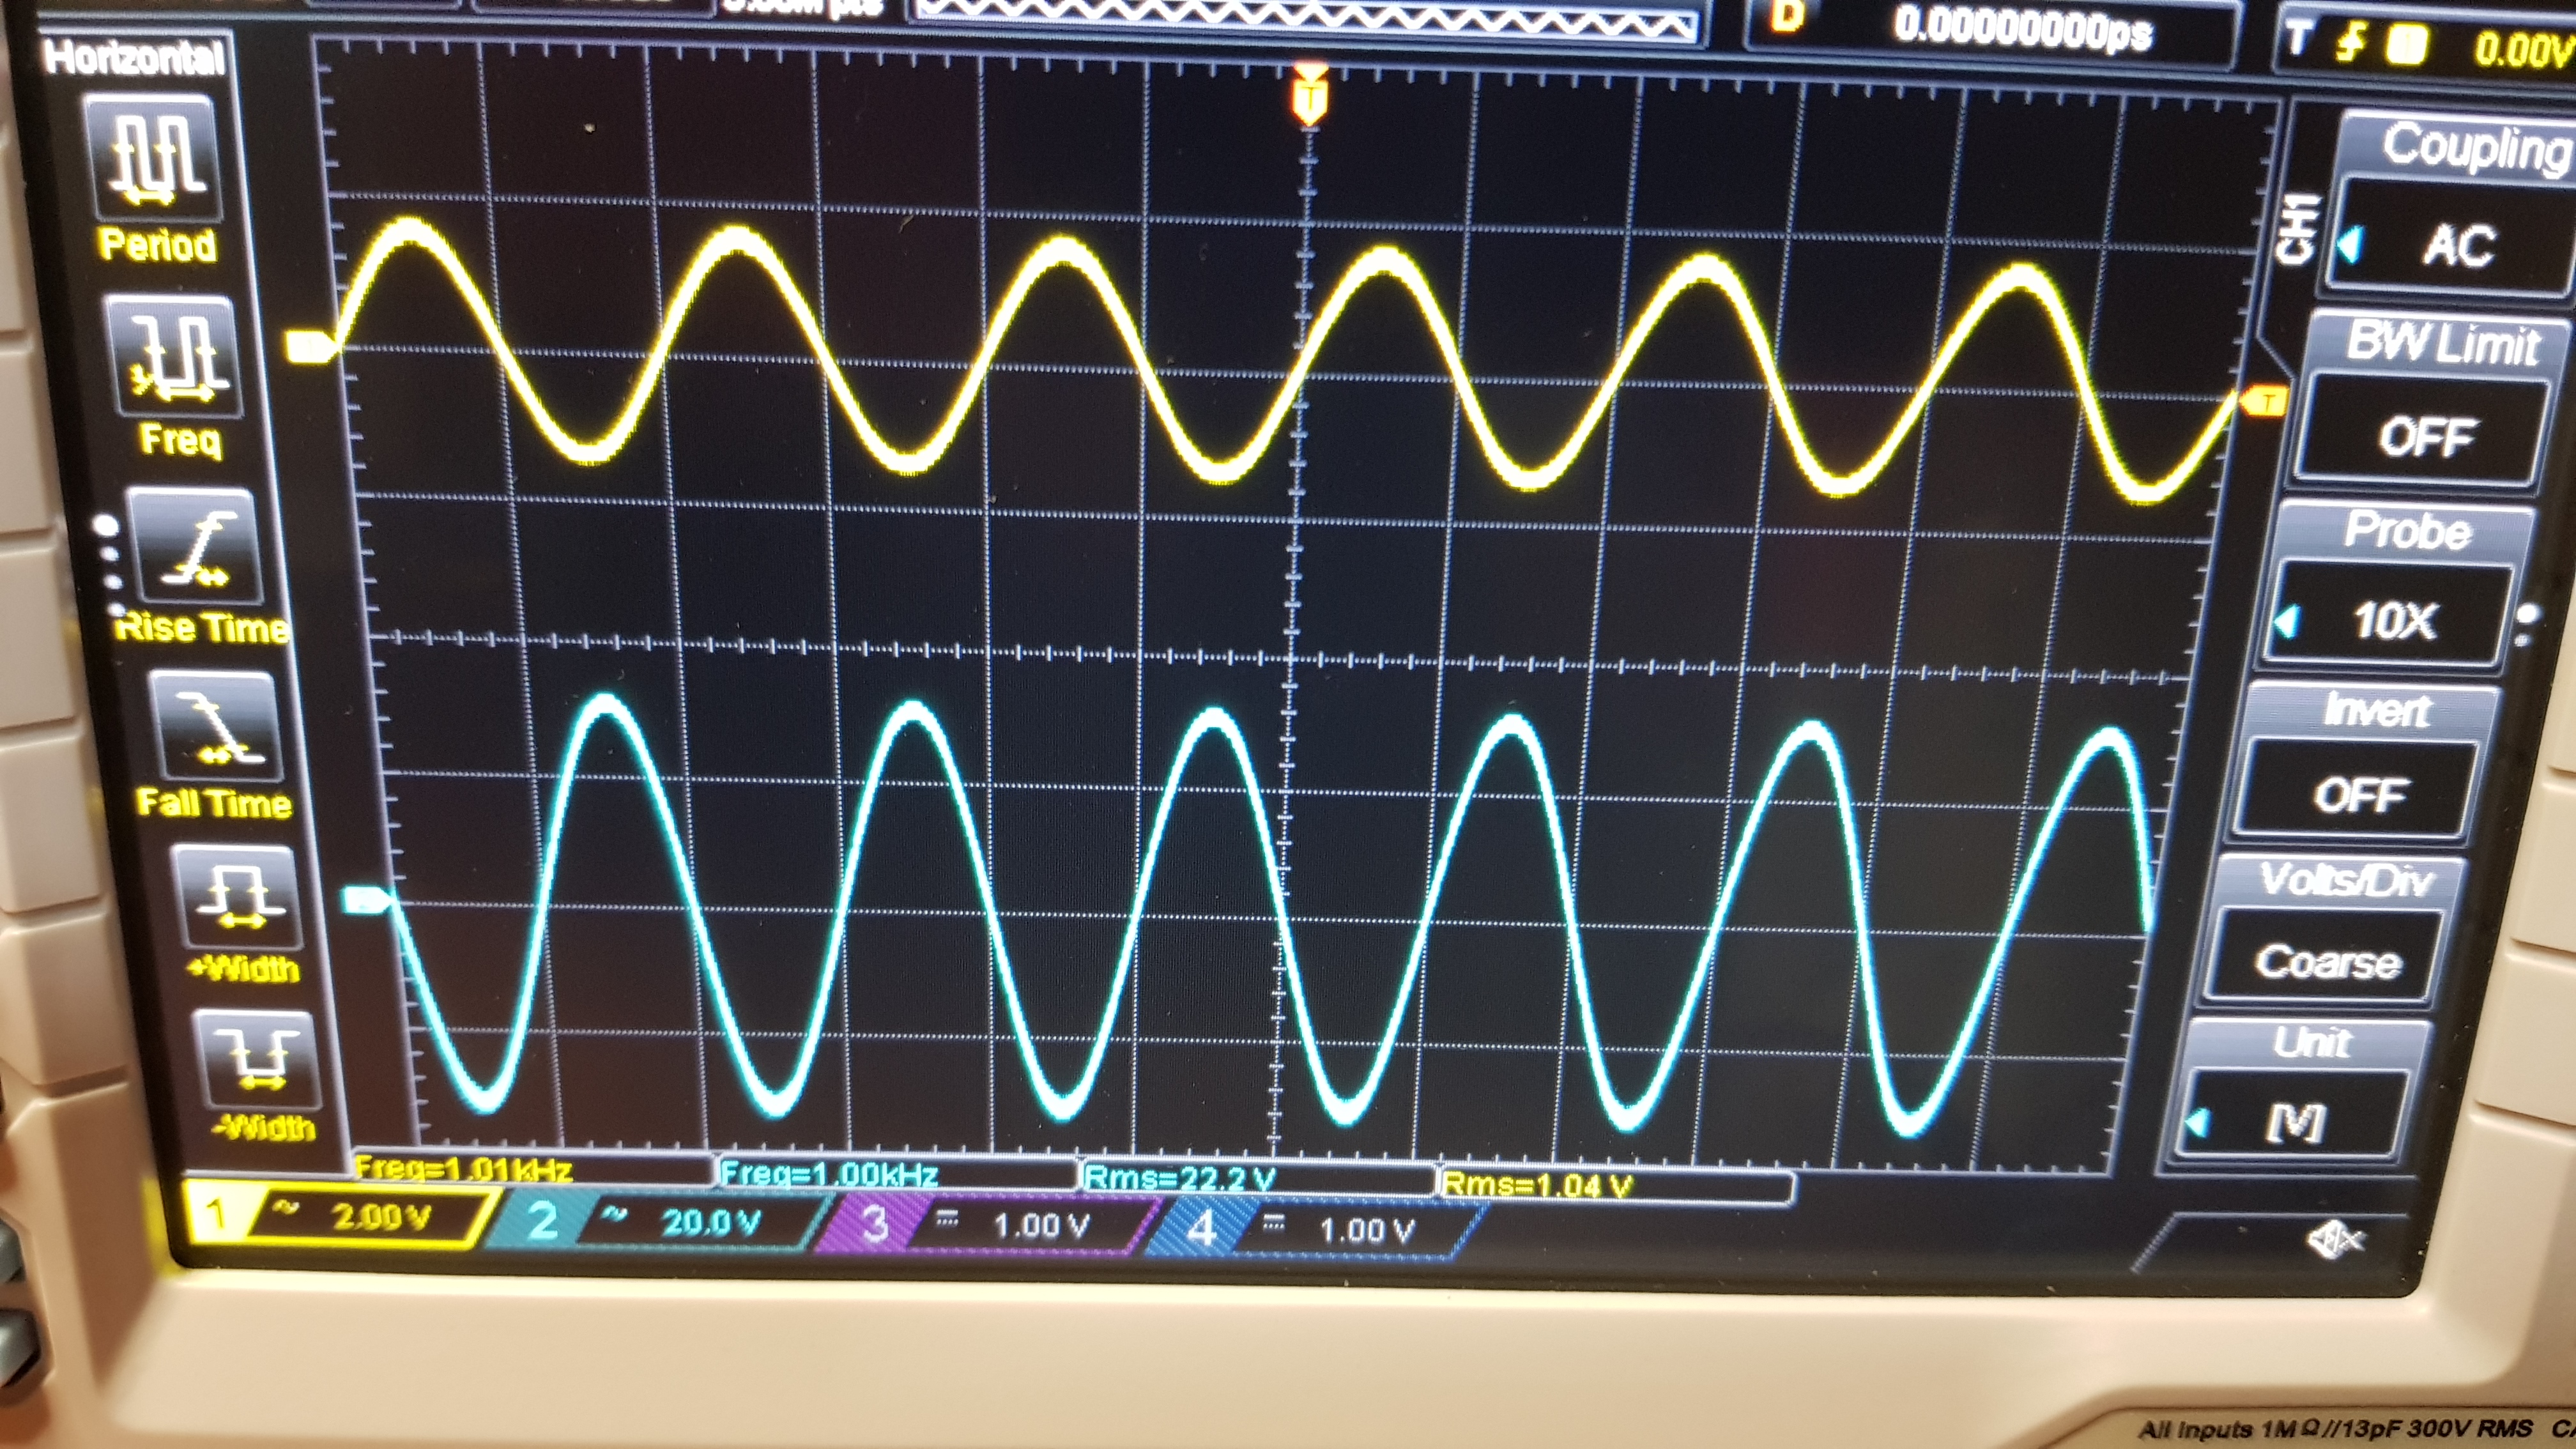Screen dimensions: 2576x1449
Task: Click the delay 0.00000000ps readout
Action: point(2023,29)
